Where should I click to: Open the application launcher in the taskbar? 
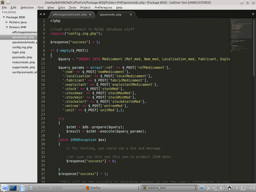tap(4, 187)
